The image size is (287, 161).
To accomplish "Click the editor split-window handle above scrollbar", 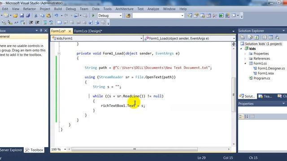I will pos(234,44).
